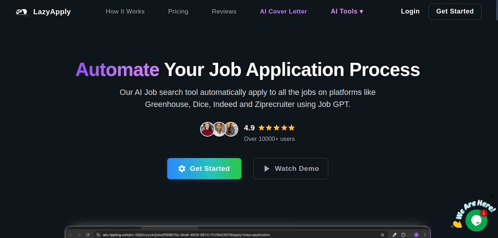Open the Reviews link in navbar

[224, 12]
